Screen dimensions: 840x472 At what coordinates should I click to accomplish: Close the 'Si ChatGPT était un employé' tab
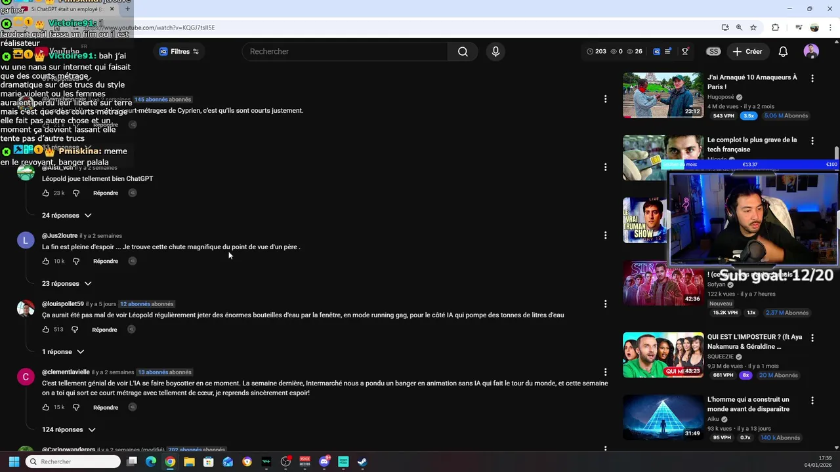pyautogui.click(x=112, y=9)
